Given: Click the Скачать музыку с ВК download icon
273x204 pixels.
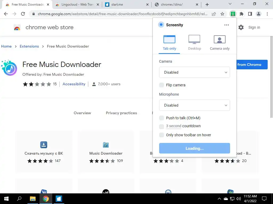Looking at the screenshot, I should point(44,145).
